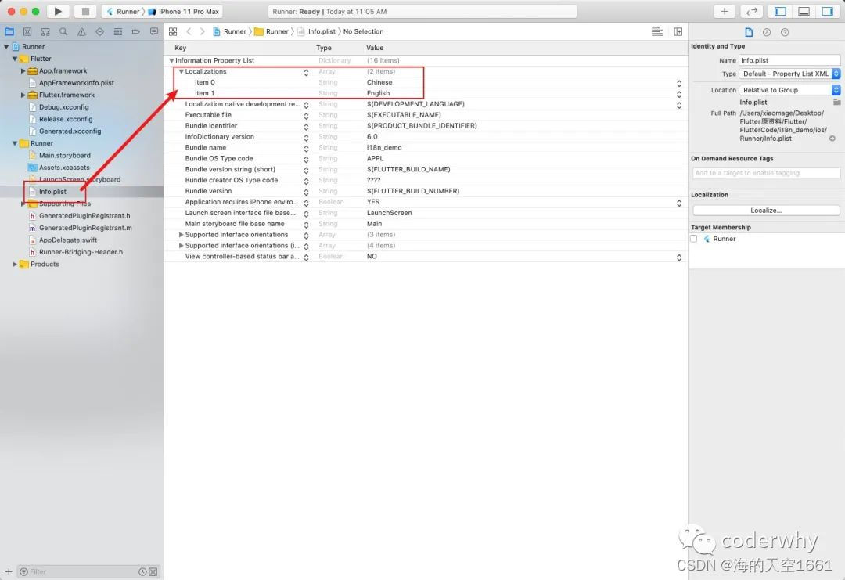Open Debug.xcconfig file
The height and width of the screenshot is (580, 845).
tap(63, 107)
